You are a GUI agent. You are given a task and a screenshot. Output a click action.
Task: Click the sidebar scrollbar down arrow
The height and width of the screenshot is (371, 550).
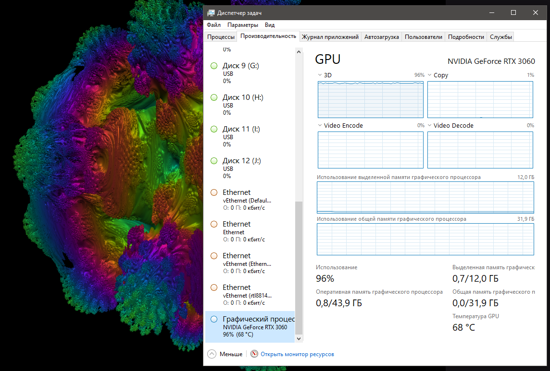(x=299, y=338)
